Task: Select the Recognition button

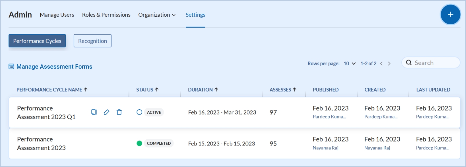Action: click(93, 41)
